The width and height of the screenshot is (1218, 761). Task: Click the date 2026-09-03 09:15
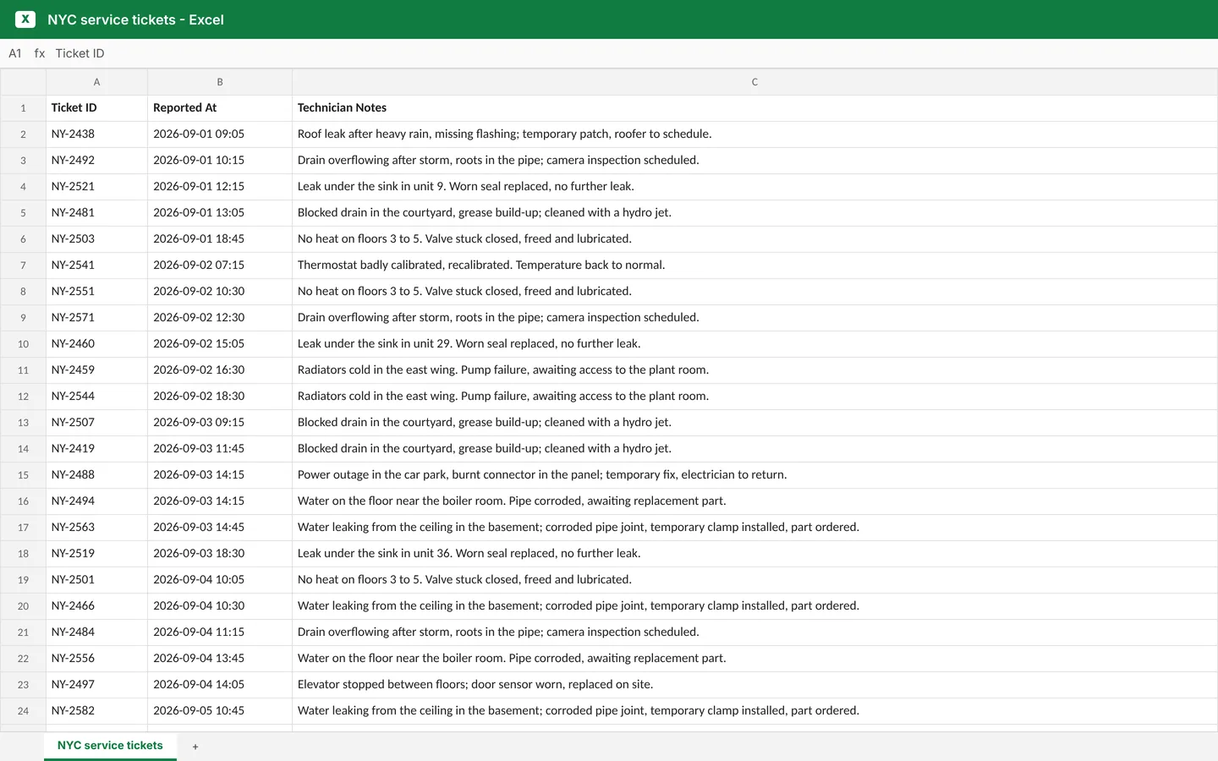tap(220, 423)
